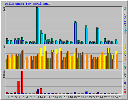Click day label 9 on the x-axis
This screenshot has height=100, width=128.
coord(38,97)
